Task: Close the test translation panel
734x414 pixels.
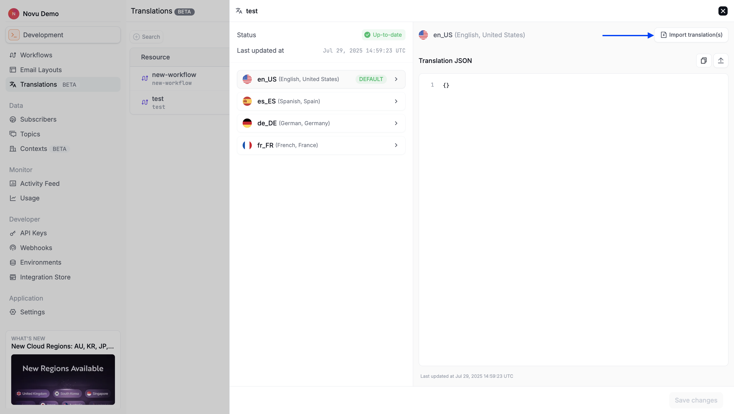Action: [x=723, y=11]
